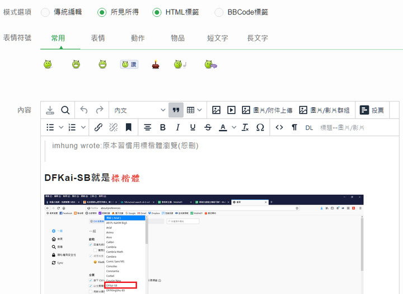
Task: Clear text formatting with Tx icon
Action: tap(245, 127)
